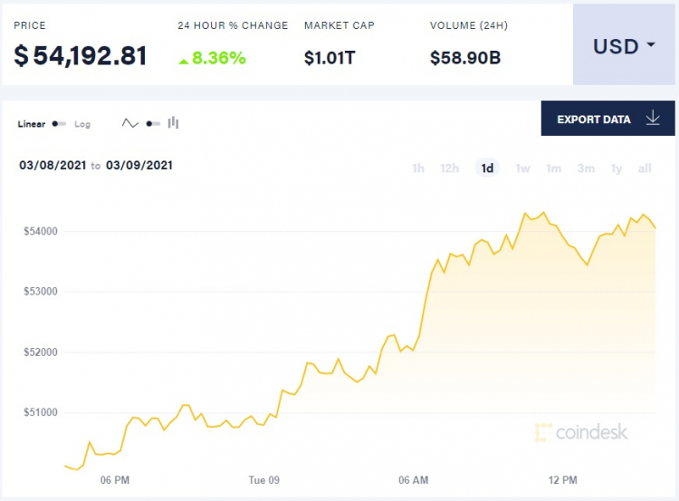Image resolution: width=679 pixels, height=501 pixels.
Task: Open the USD currency dropdown
Action: (x=624, y=45)
